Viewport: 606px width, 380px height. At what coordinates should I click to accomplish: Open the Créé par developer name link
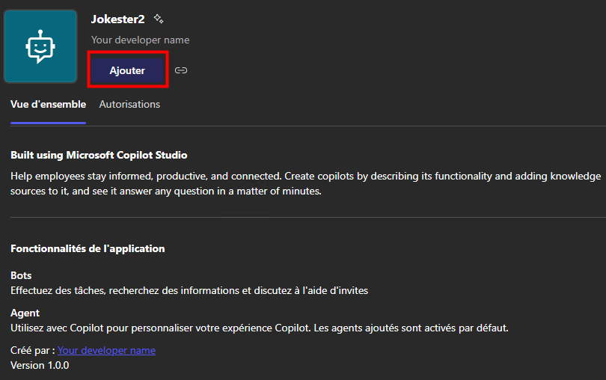(106, 350)
